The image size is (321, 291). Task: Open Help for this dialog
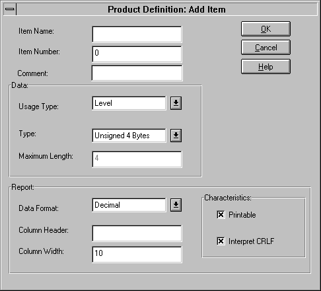pyautogui.click(x=266, y=66)
